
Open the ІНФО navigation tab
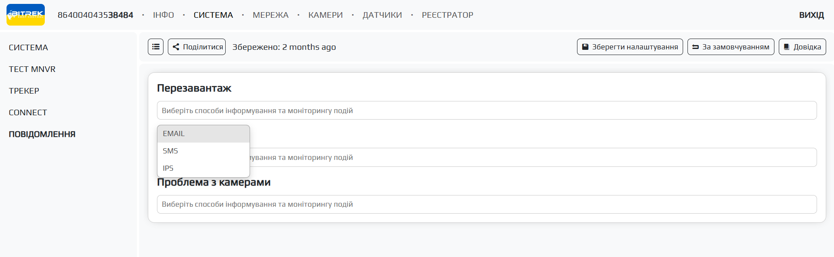[163, 15]
